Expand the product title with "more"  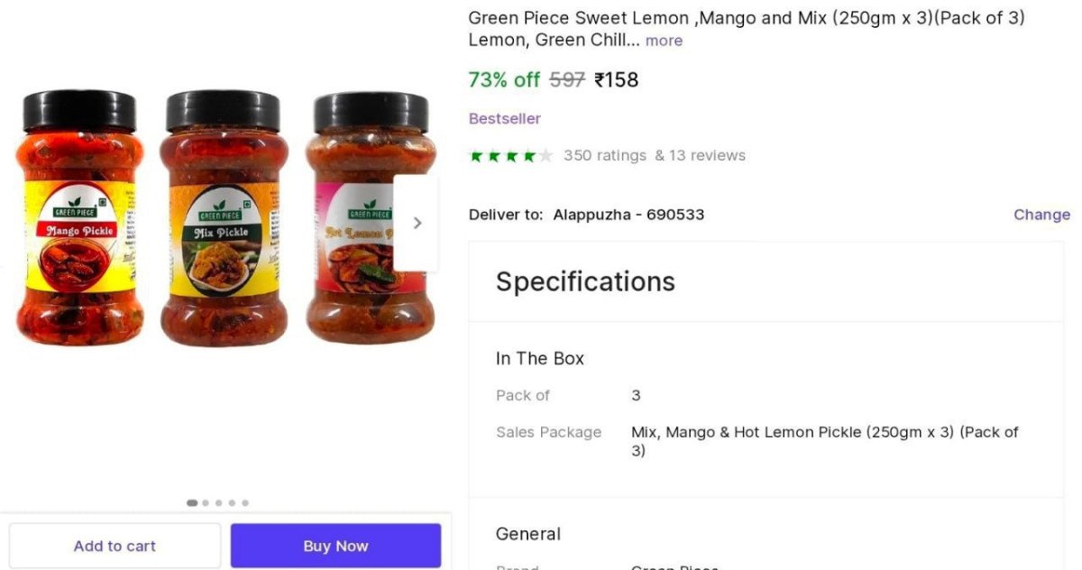pos(664,41)
